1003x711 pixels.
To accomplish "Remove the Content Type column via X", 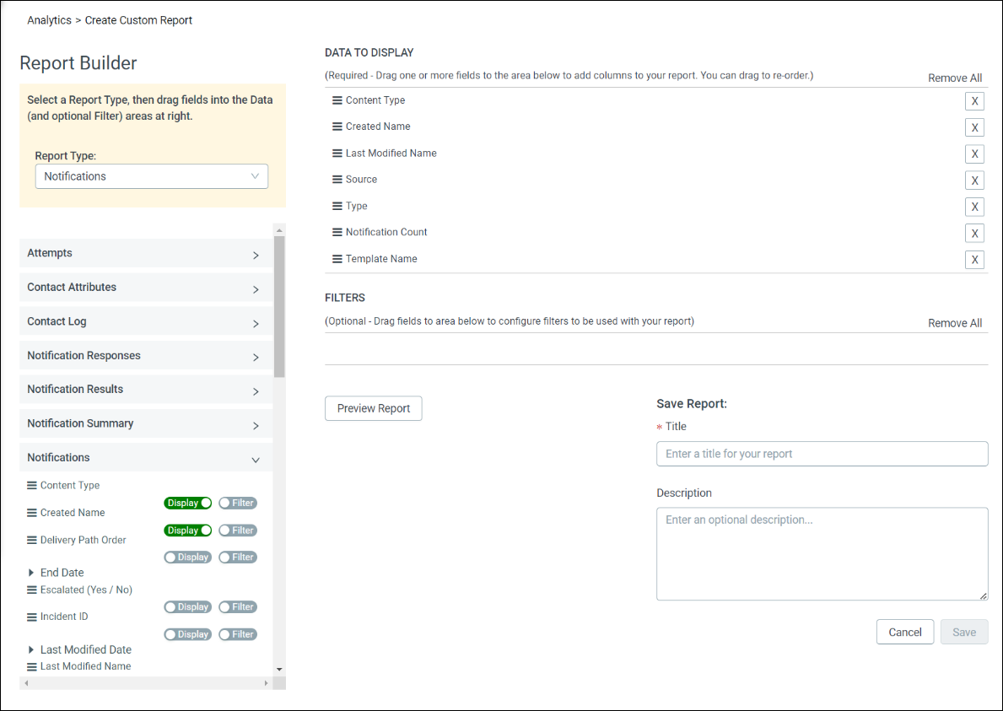I will click(974, 101).
